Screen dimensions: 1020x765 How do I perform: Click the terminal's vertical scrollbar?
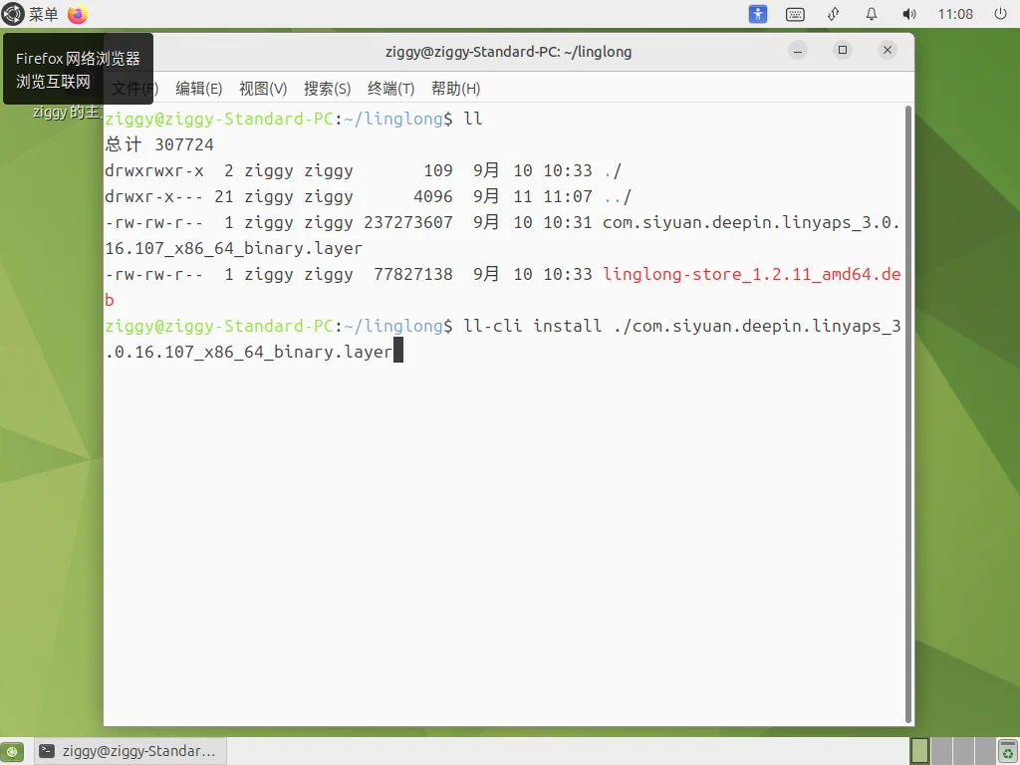click(908, 413)
